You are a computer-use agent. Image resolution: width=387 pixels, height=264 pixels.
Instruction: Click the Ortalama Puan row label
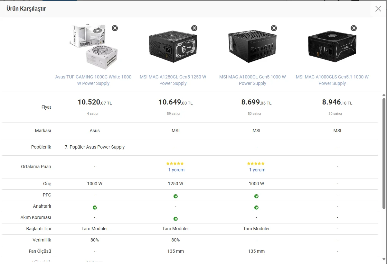(x=36, y=167)
